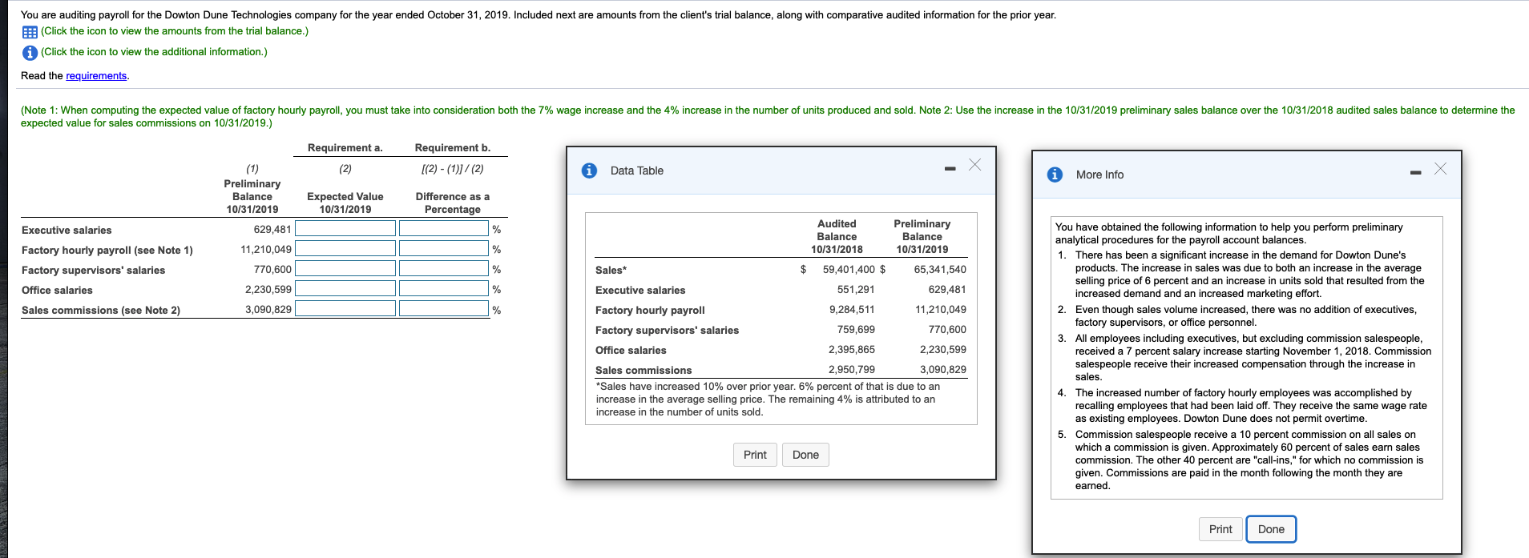Select Sales commissions percentage difference field
Viewport: 1529px width, 558px height.
[444, 309]
